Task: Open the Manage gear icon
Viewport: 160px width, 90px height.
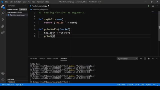Action: coord(3,80)
